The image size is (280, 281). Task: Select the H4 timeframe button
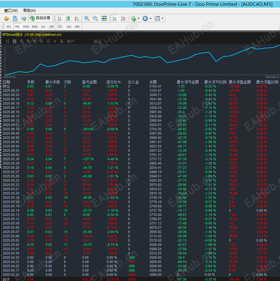[52, 27]
